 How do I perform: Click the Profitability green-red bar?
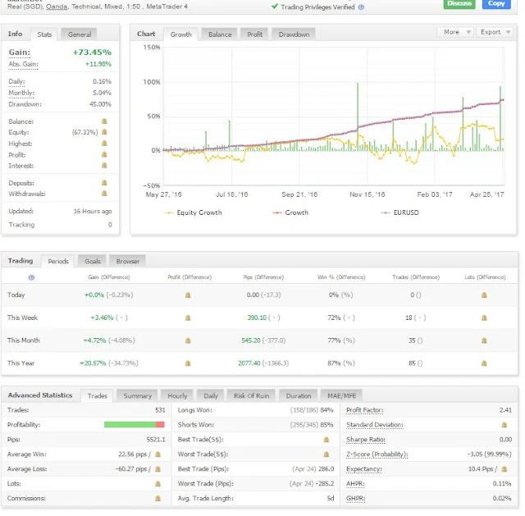[135, 425]
